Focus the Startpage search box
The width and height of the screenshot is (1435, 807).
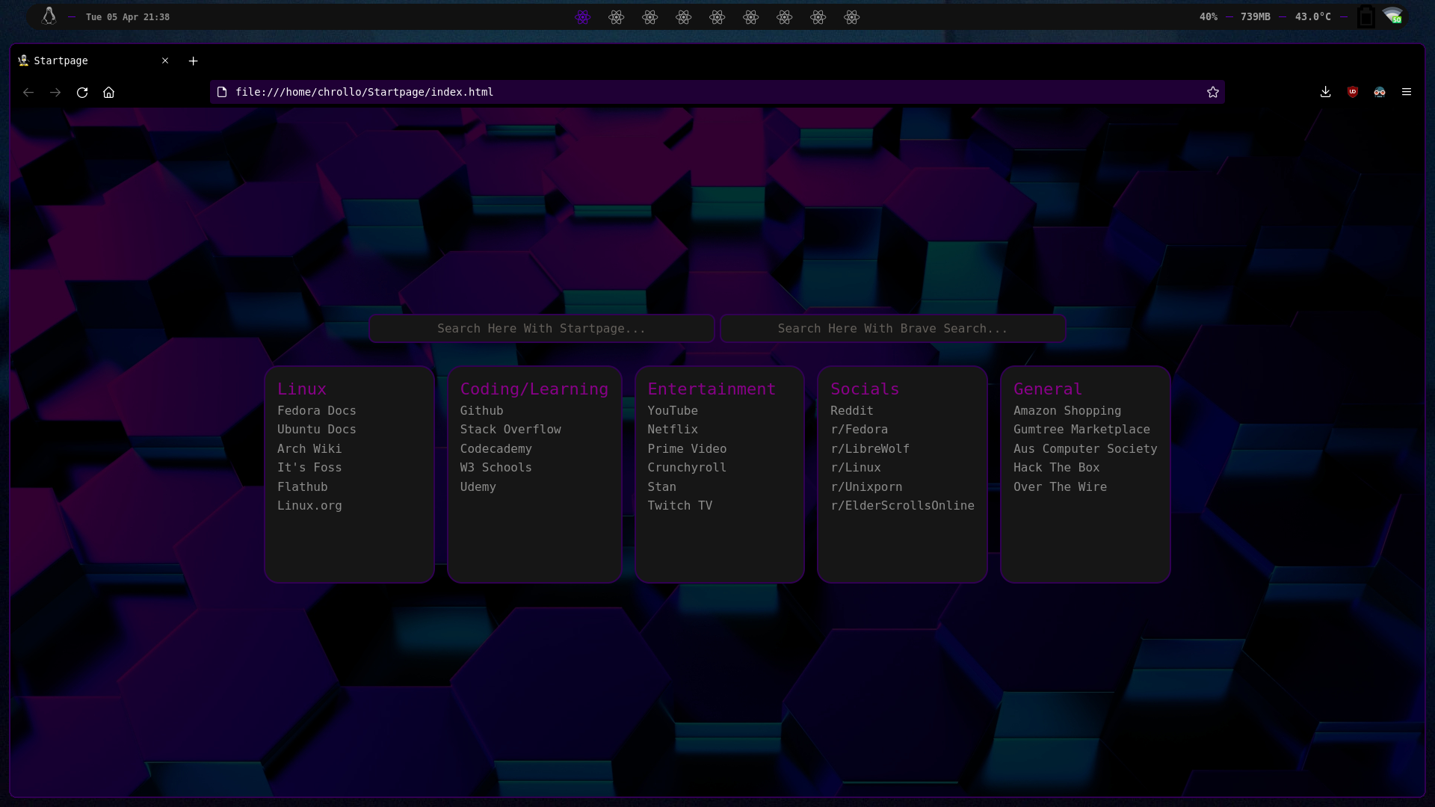(x=542, y=329)
